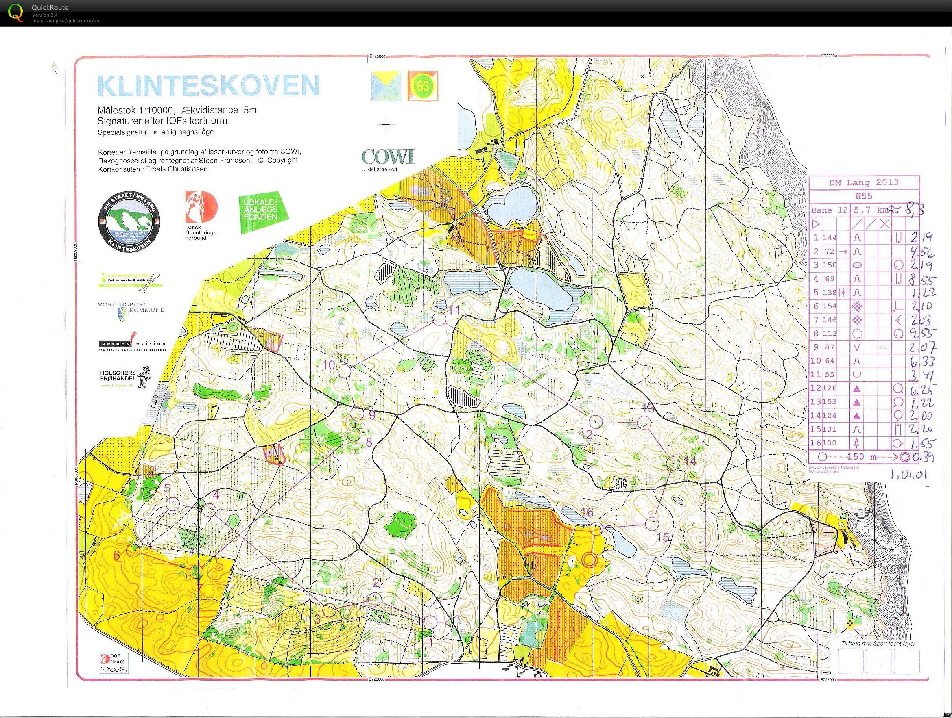Click control circle 9 on the map
952x718 pixels.
pos(357,414)
